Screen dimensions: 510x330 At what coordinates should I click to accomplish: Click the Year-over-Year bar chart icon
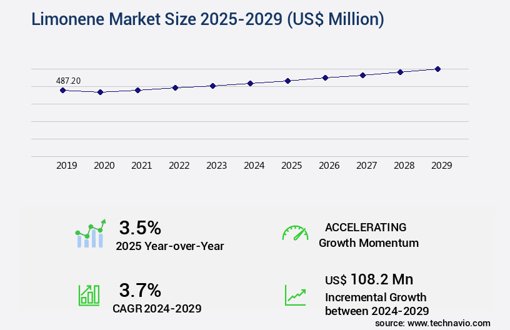pos(91,234)
